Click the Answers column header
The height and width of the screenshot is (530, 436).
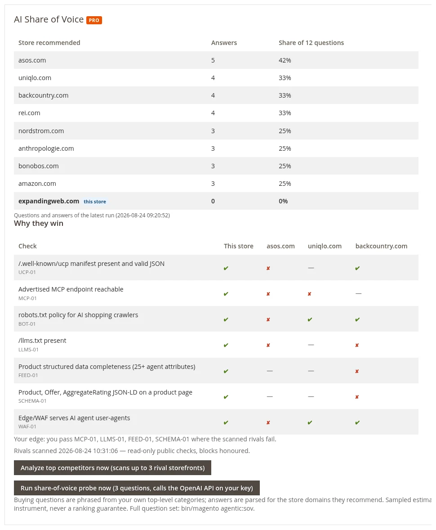point(224,43)
